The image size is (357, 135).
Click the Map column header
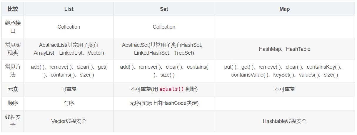284,9
